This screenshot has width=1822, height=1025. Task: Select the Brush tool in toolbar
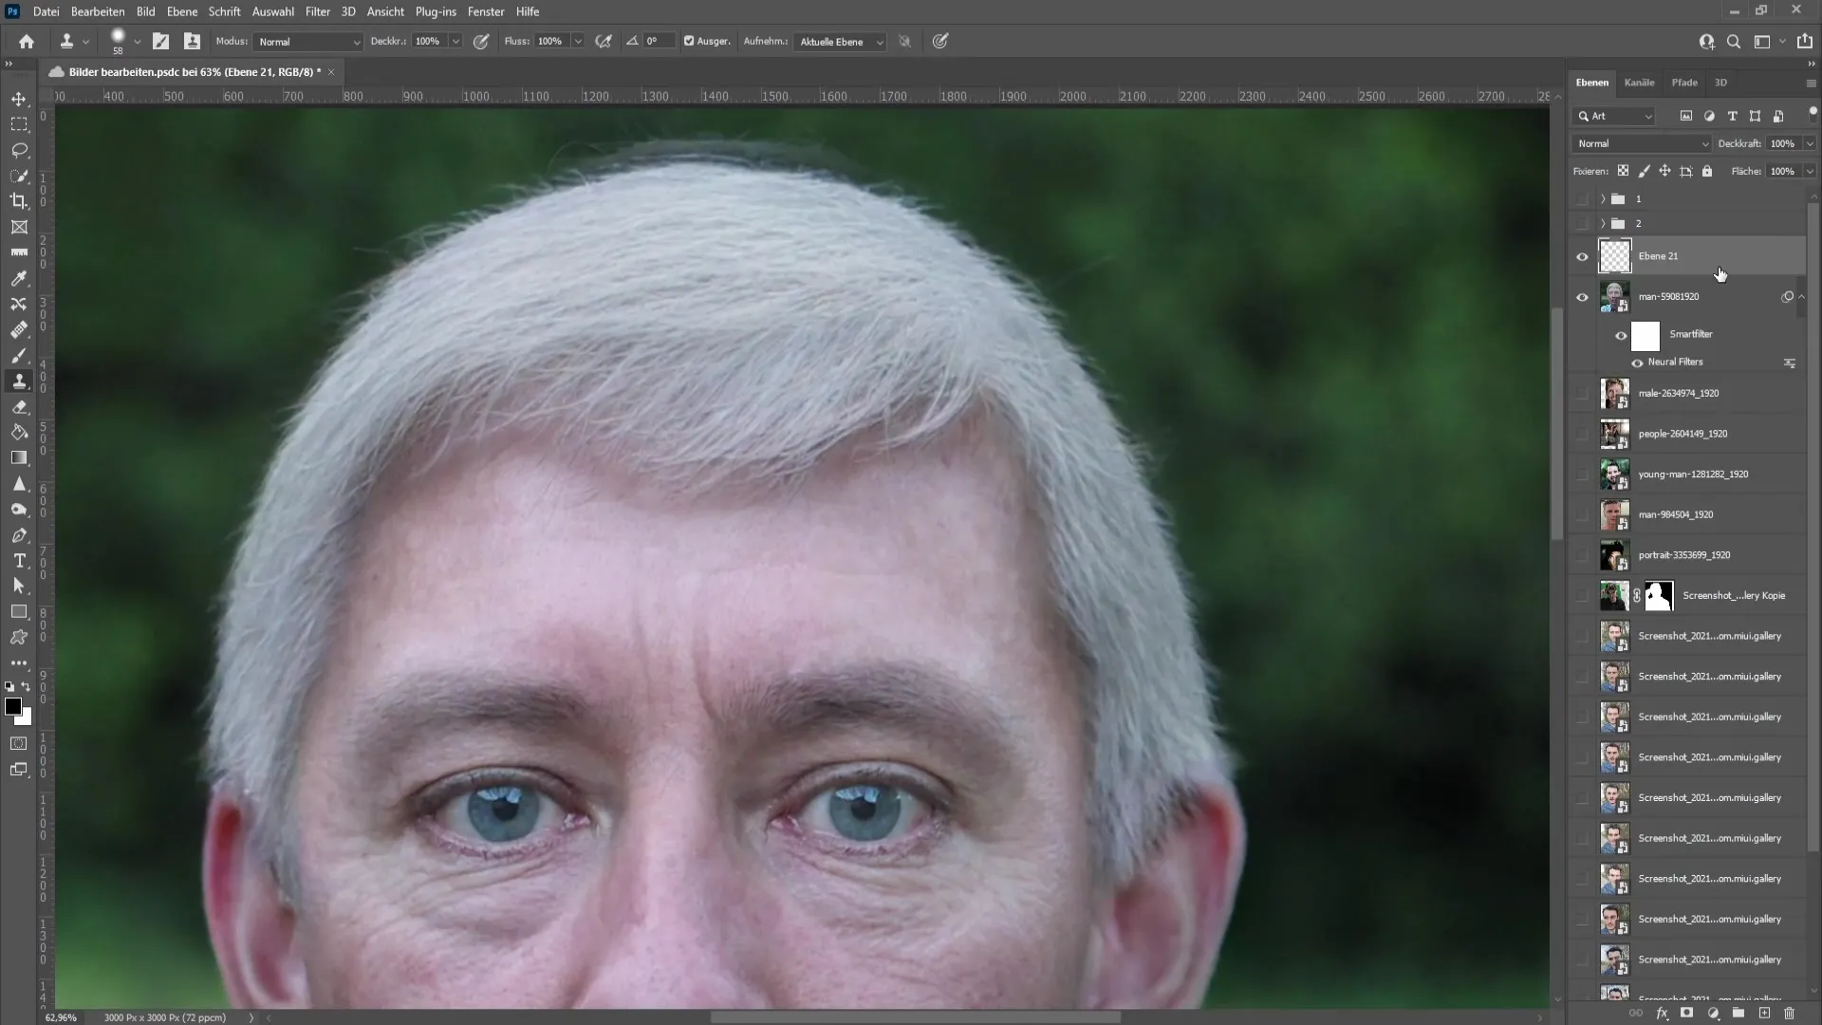19,354
